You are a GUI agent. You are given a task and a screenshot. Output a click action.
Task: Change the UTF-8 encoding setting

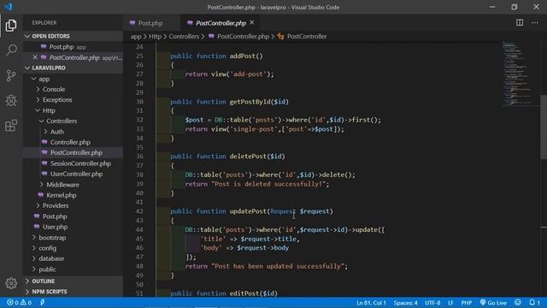coord(432,303)
